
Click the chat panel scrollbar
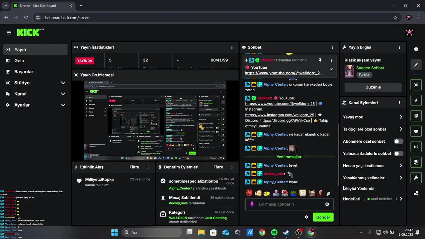[338, 155]
